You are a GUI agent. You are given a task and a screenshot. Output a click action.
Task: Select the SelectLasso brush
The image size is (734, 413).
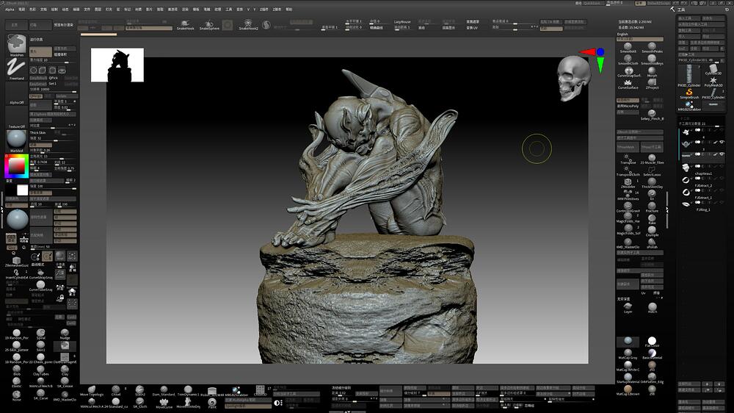pos(652,171)
